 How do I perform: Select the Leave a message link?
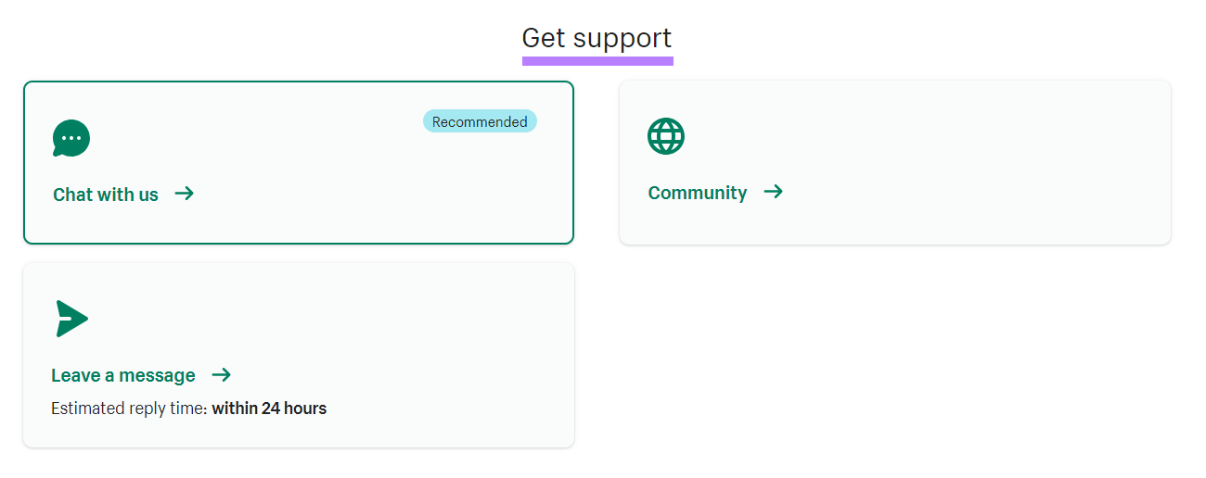pos(123,375)
